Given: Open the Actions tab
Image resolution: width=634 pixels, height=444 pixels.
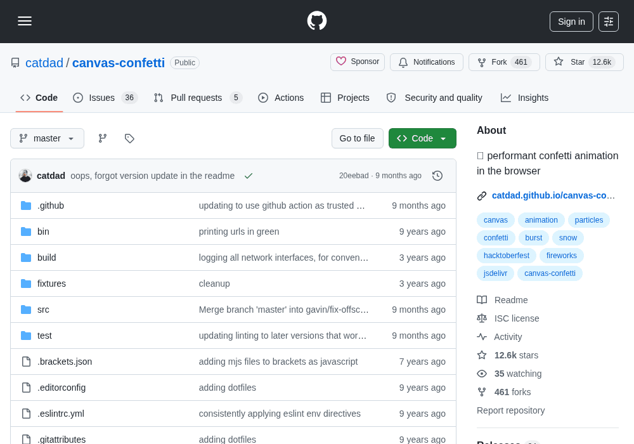Looking at the screenshot, I should pos(281,98).
